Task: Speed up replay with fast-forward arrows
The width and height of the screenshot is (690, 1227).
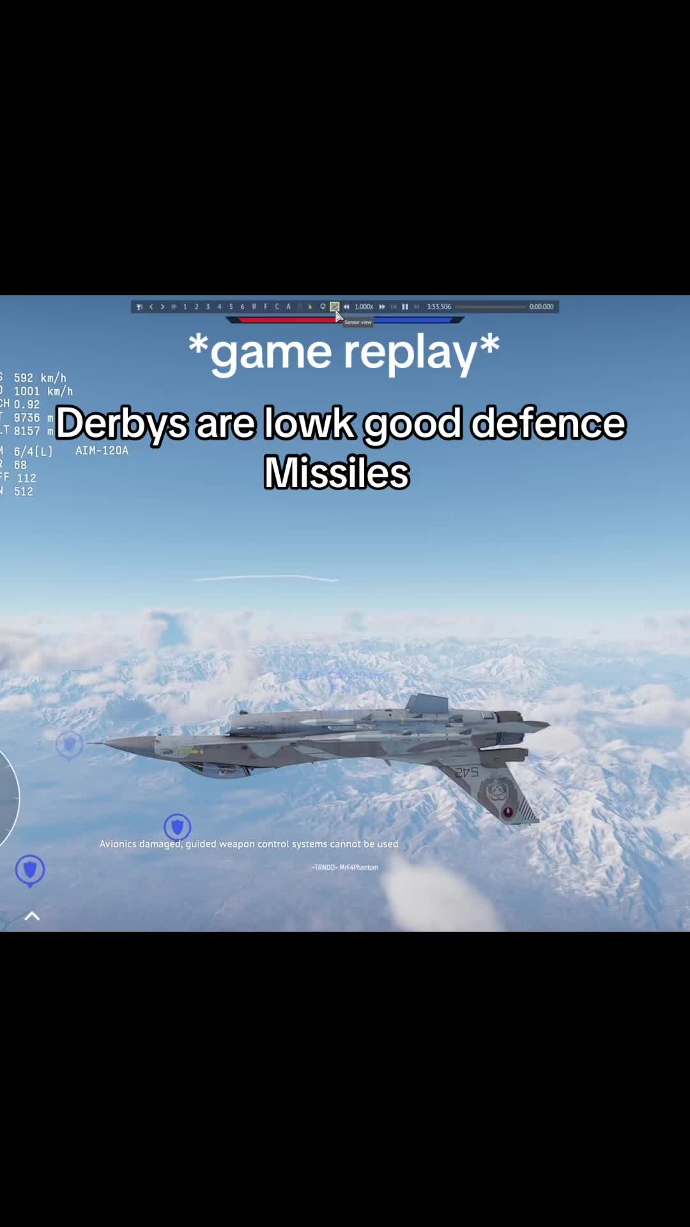Action: click(382, 307)
